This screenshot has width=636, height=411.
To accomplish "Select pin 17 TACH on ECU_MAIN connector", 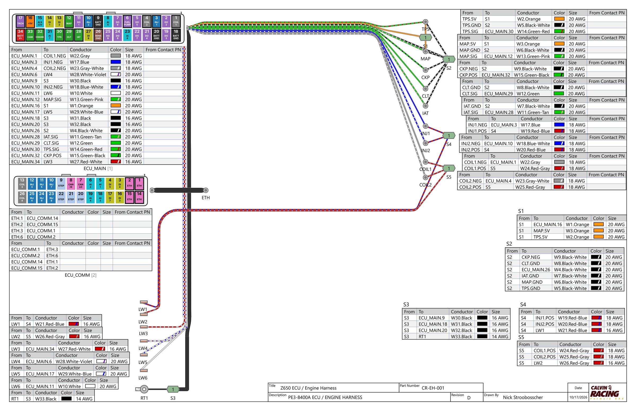I will click(x=20, y=21).
